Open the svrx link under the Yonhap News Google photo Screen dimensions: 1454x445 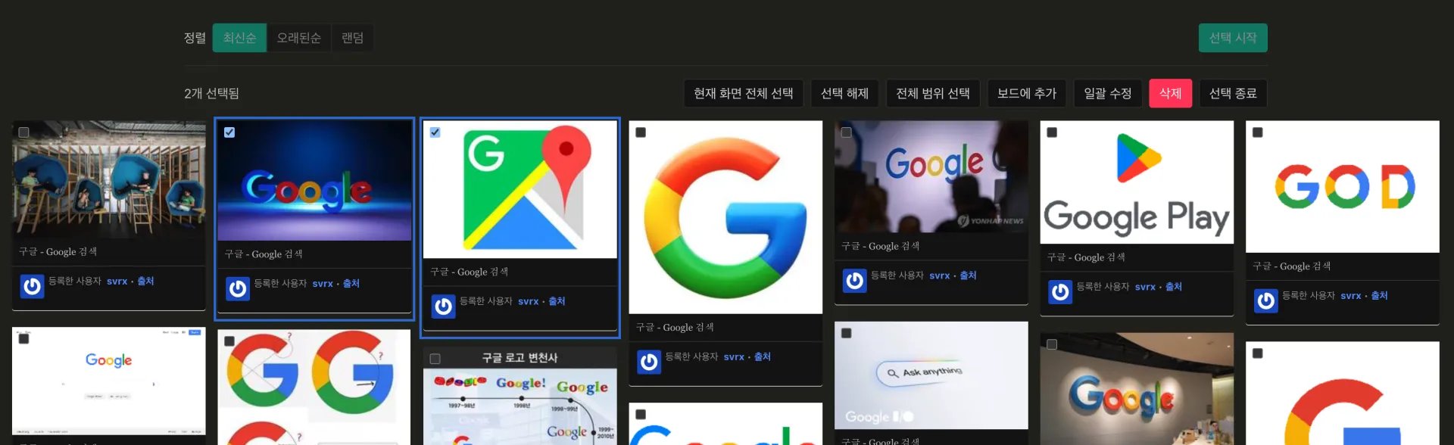tap(940, 276)
